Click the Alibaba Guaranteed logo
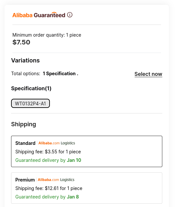 click(39, 15)
